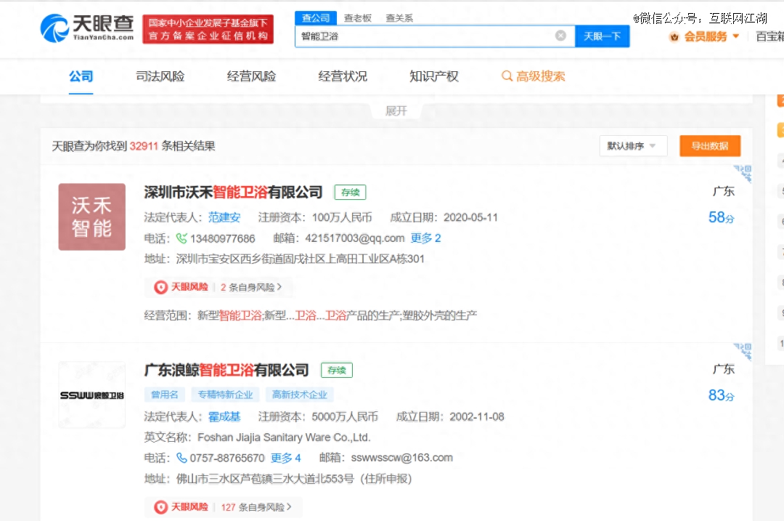Select the address 深圳市宝安区西乡街道 text
The height and width of the screenshot is (521, 784).
click(300, 259)
